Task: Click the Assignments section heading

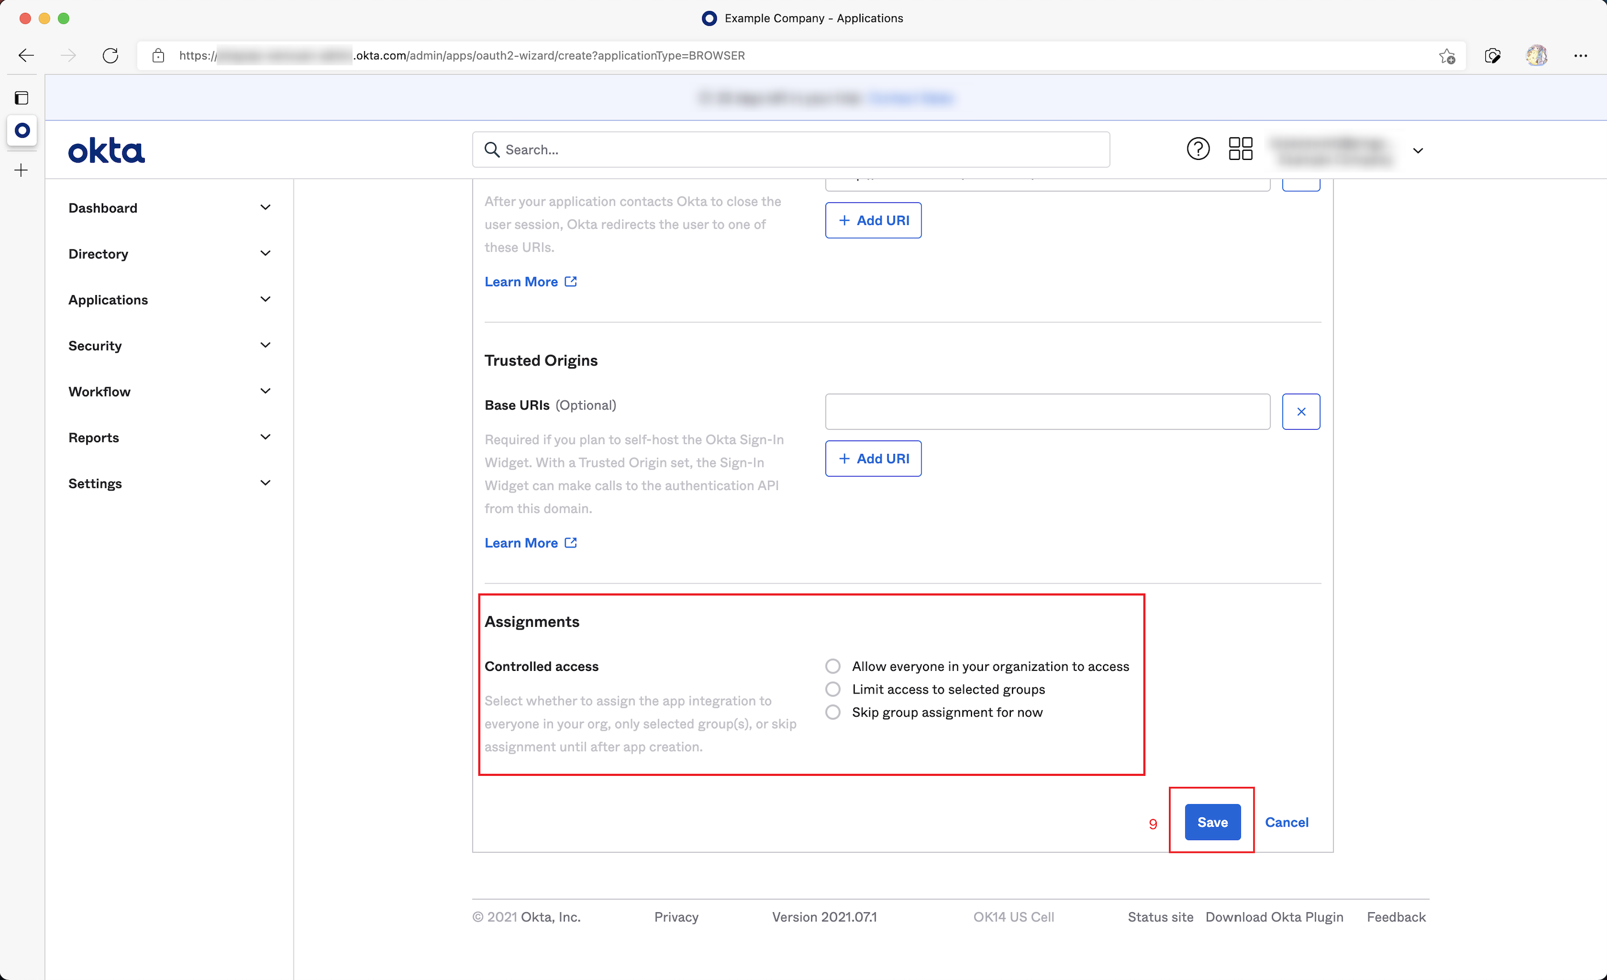Action: pyautogui.click(x=532, y=621)
